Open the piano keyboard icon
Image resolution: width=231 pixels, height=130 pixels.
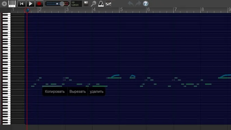[x=12, y=4]
